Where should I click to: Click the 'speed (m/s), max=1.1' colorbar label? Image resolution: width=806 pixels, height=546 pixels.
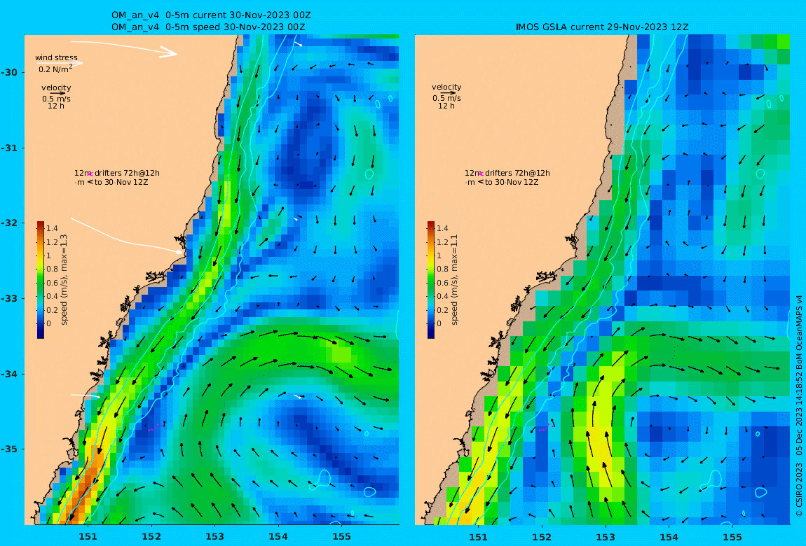click(x=454, y=280)
